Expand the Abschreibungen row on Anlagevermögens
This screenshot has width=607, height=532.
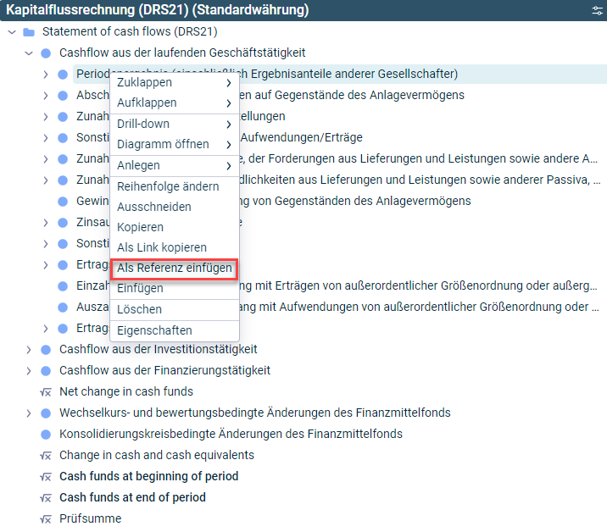pyautogui.click(x=46, y=96)
